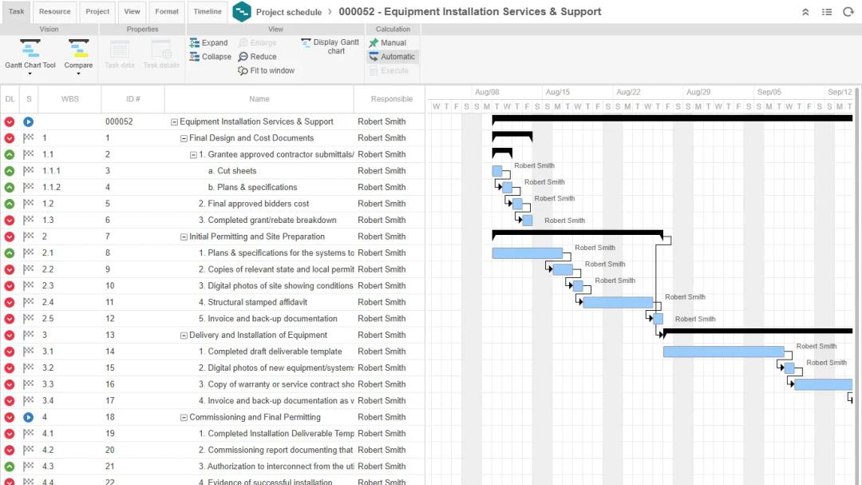Click the refresh icon at top right
Viewport: 862px width, 485px height.
tap(848, 12)
